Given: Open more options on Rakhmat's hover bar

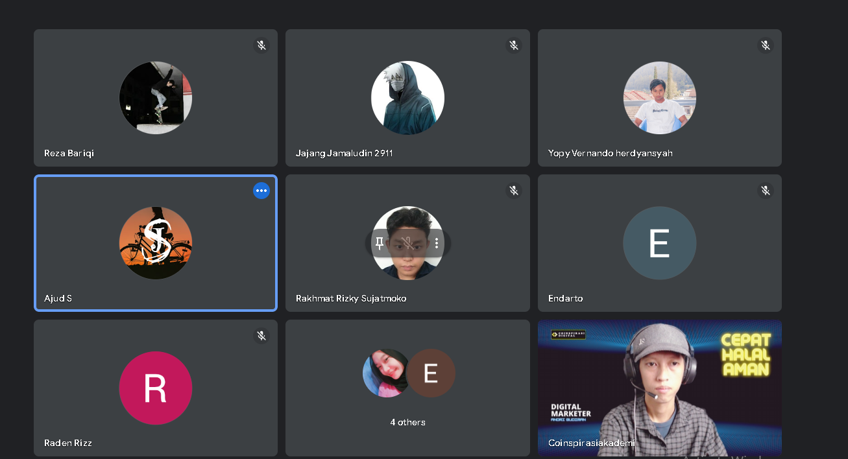Looking at the screenshot, I should click(437, 243).
